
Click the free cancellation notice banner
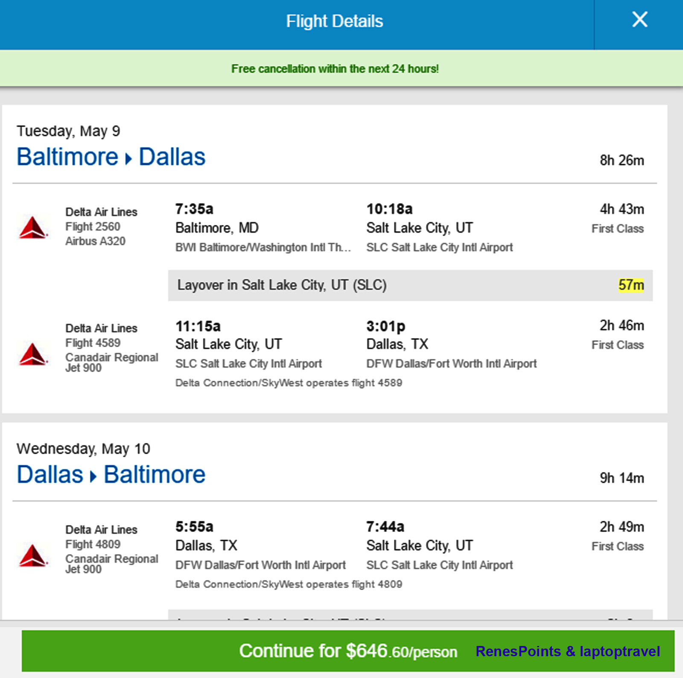[335, 69]
